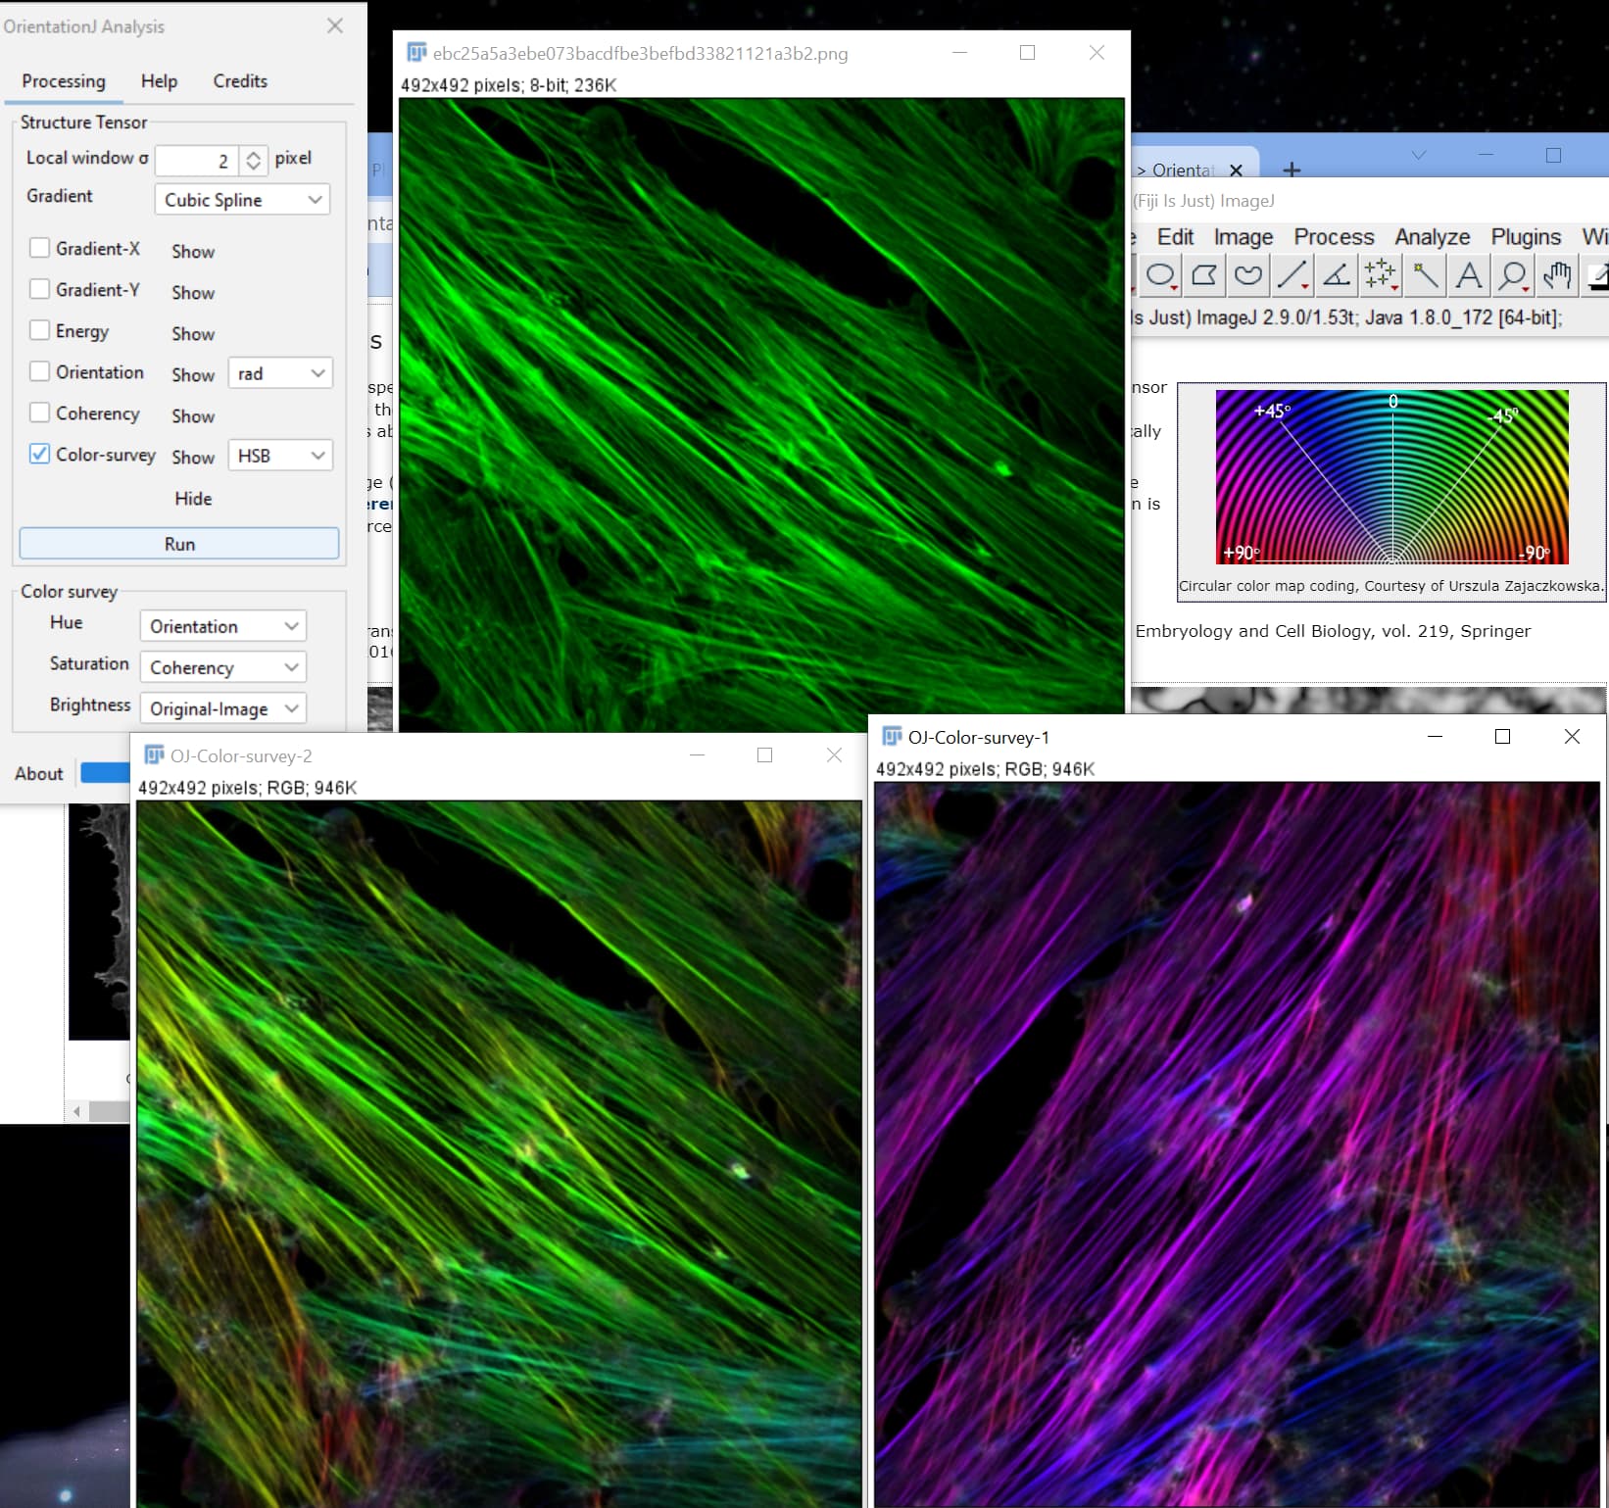Select the Freehand selection tool
This screenshot has width=1609, height=1508.
pyautogui.click(x=1247, y=275)
